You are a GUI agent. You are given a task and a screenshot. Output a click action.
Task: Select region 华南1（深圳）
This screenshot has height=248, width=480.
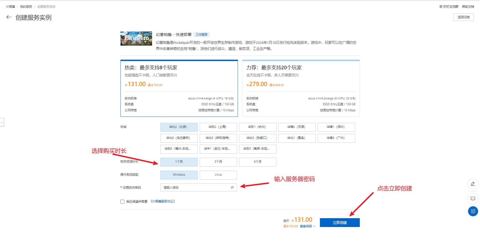tap(336, 127)
